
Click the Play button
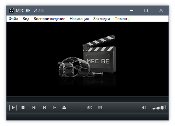[13, 108]
